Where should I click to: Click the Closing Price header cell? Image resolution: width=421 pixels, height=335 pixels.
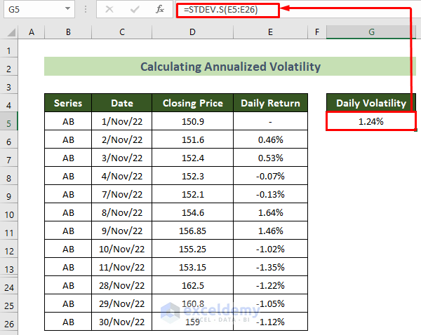click(x=192, y=103)
